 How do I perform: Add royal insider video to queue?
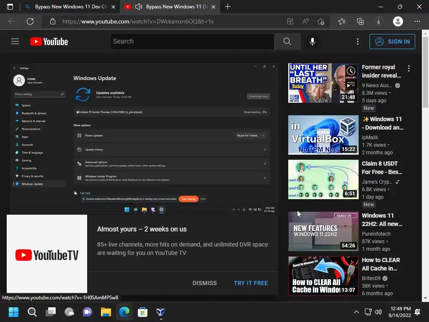click(351, 85)
